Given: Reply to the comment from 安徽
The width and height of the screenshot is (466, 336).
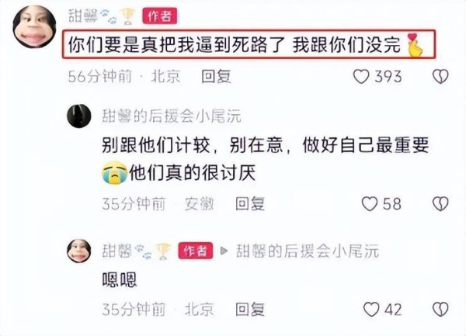Looking at the screenshot, I should point(250,204).
